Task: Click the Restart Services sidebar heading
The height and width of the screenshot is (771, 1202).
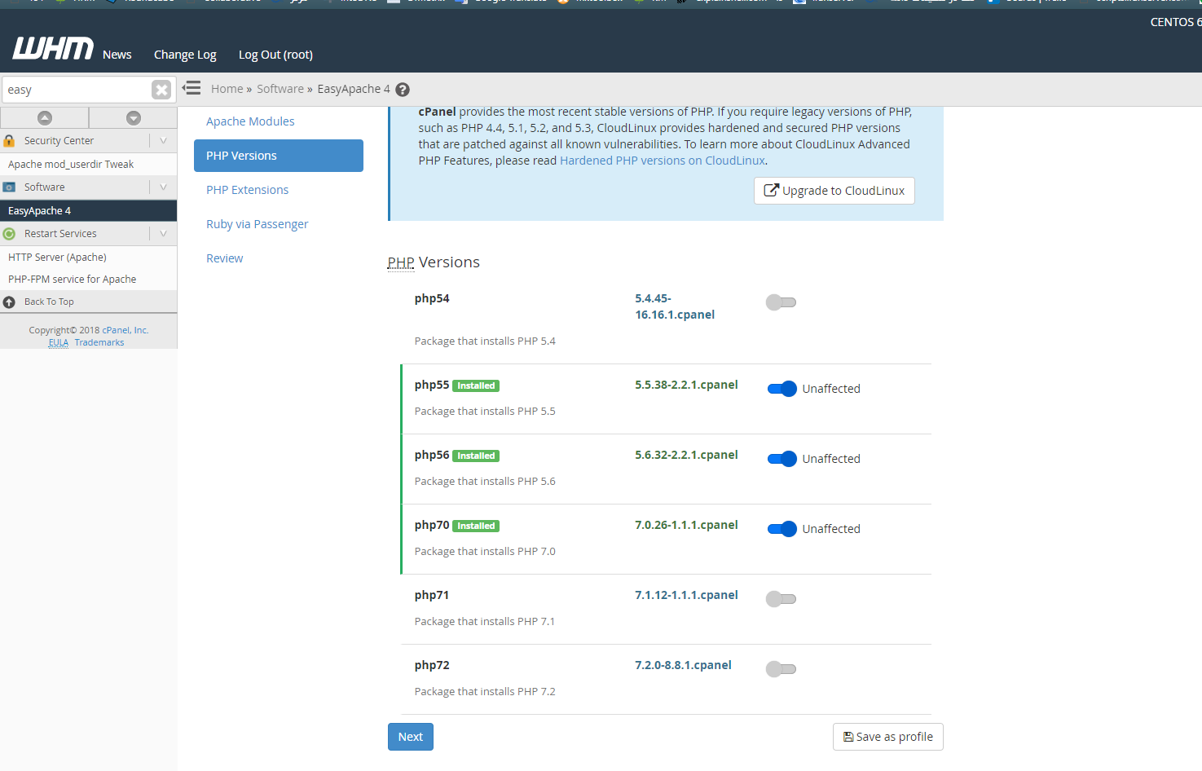Action: (60, 234)
